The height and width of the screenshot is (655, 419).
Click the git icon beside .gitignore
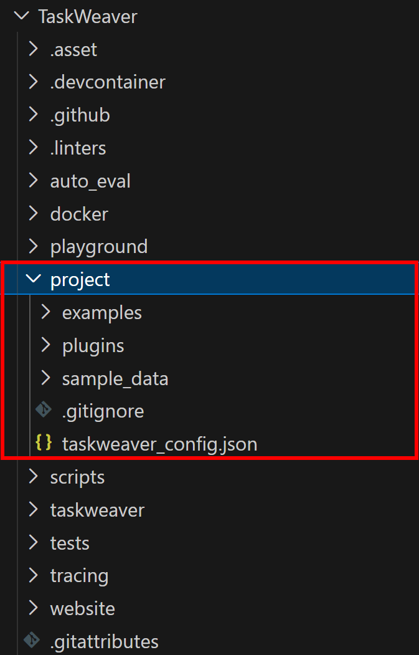(x=44, y=411)
